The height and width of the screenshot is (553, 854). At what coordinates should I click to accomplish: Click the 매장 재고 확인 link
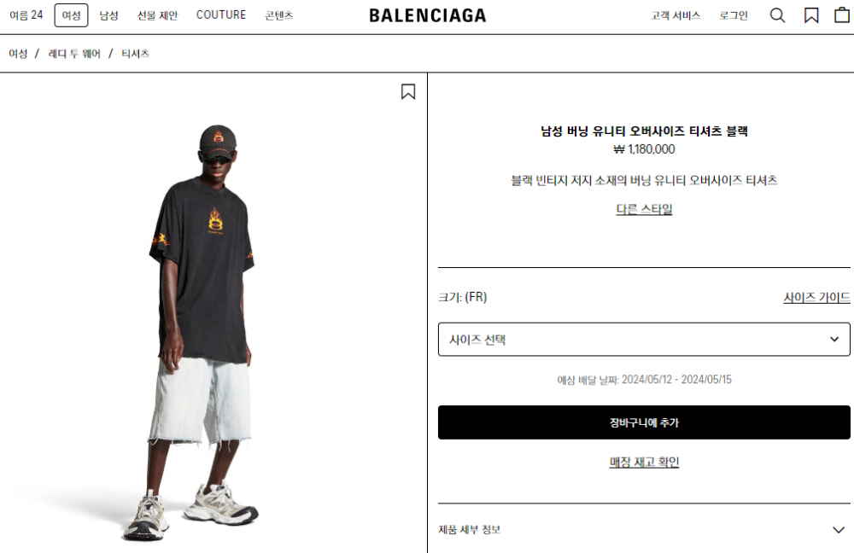tap(644, 462)
